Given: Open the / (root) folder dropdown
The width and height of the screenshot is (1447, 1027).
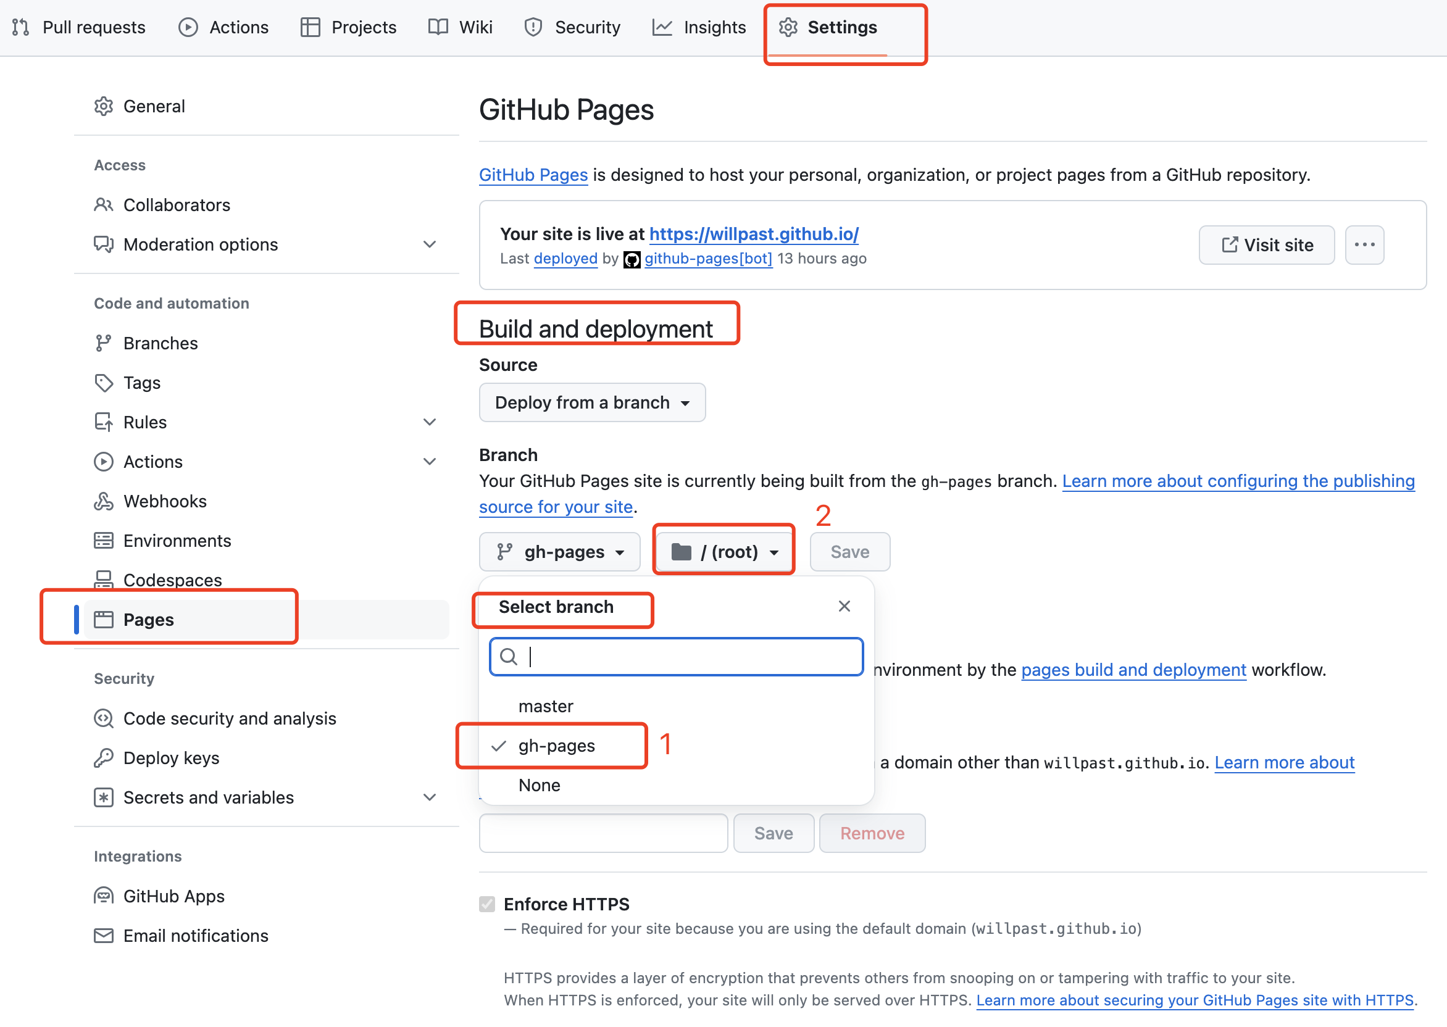Looking at the screenshot, I should (724, 552).
